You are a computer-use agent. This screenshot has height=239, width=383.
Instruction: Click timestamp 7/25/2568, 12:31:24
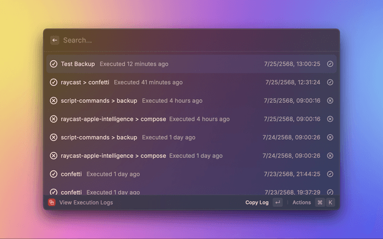(292, 82)
